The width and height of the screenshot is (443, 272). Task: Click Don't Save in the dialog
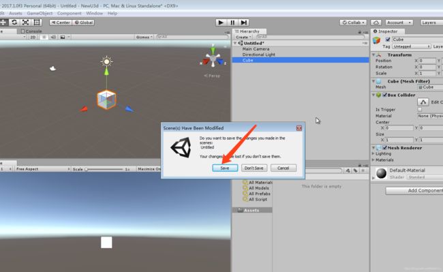[254, 168]
